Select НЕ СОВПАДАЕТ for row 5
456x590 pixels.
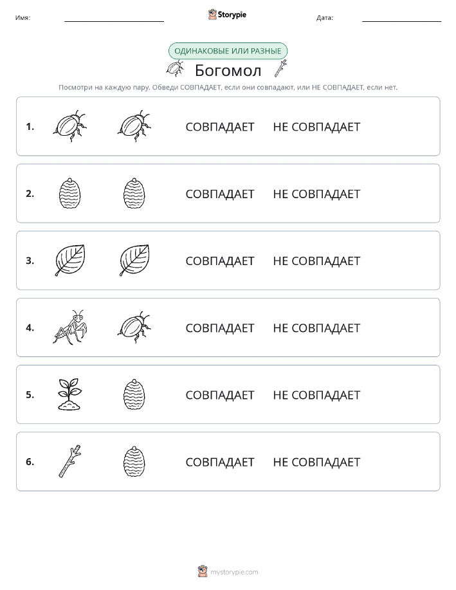pos(316,395)
